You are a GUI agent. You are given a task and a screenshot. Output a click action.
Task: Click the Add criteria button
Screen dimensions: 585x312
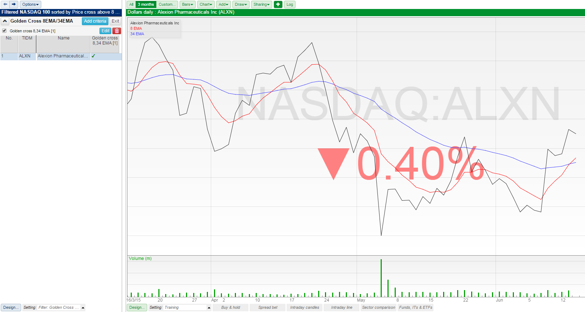pos(95,21)
